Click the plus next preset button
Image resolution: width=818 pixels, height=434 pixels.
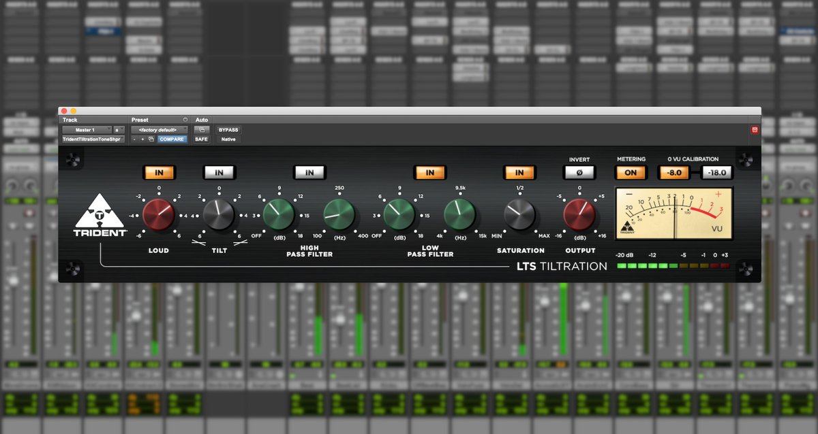pos(142,139)
